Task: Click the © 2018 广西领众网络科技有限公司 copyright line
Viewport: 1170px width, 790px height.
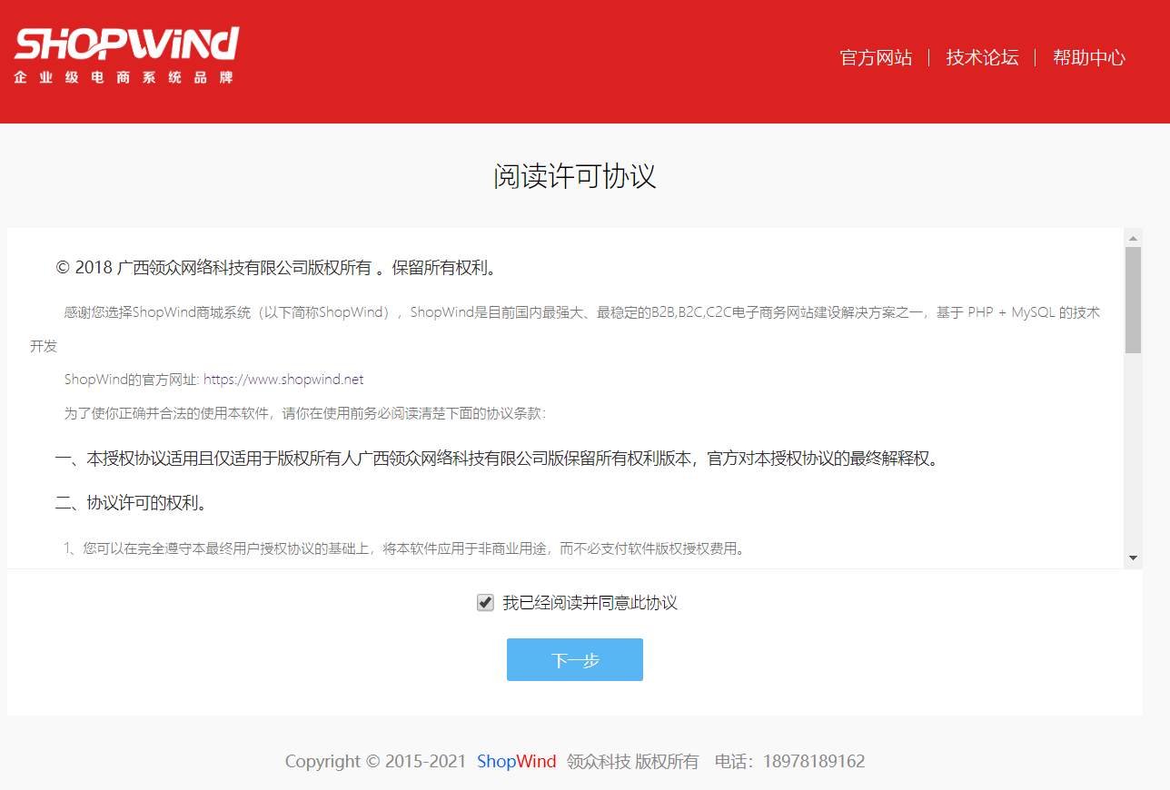Action: tap(276, 268)
